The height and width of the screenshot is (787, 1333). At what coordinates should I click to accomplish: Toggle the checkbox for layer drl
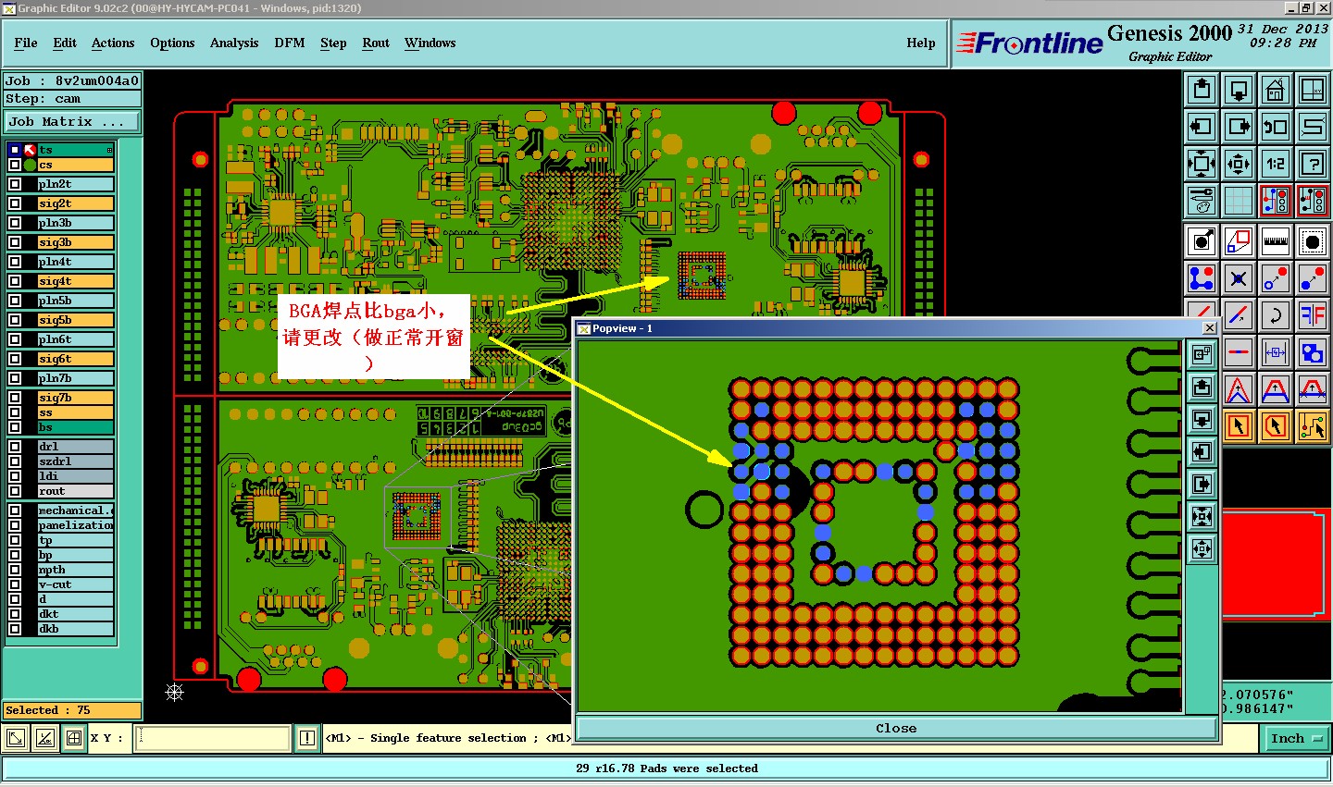click(15, 447)
